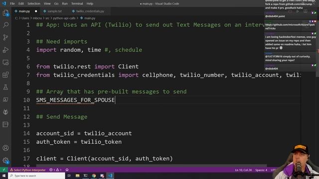Open the Source Control view
The image size is (319, 179).
point(5,37)
